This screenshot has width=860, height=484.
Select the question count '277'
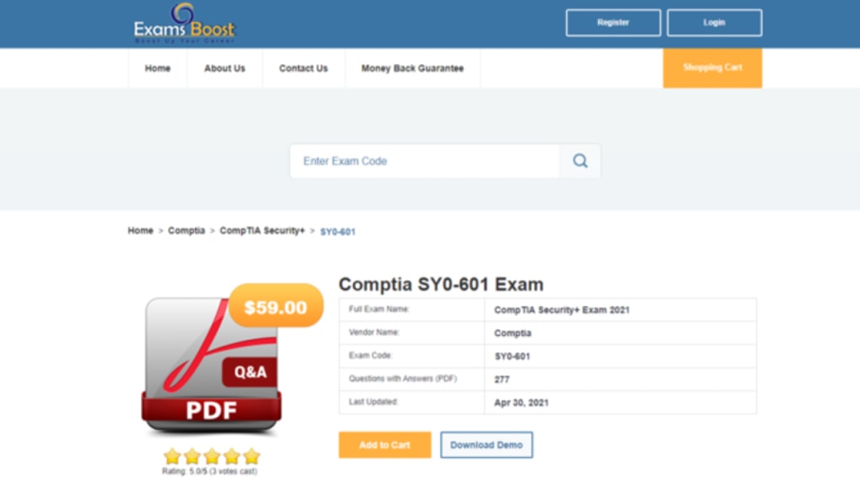coord(502,379)
